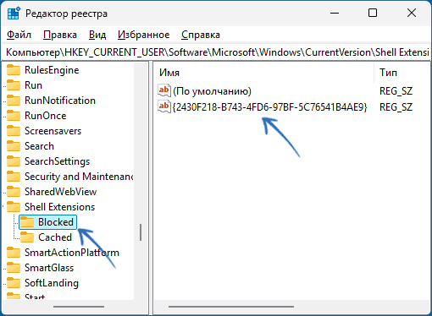This screenshot has height=316, width=432.
Task: Select the Cached folder icon
Action: [27, 237]
